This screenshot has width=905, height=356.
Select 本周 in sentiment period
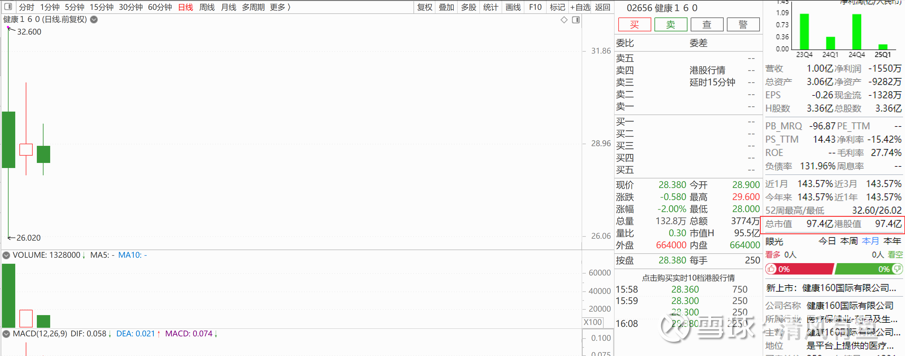tap(848, 241)
